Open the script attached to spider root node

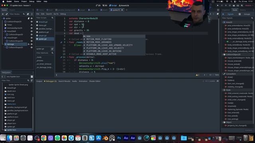point(29,18)
